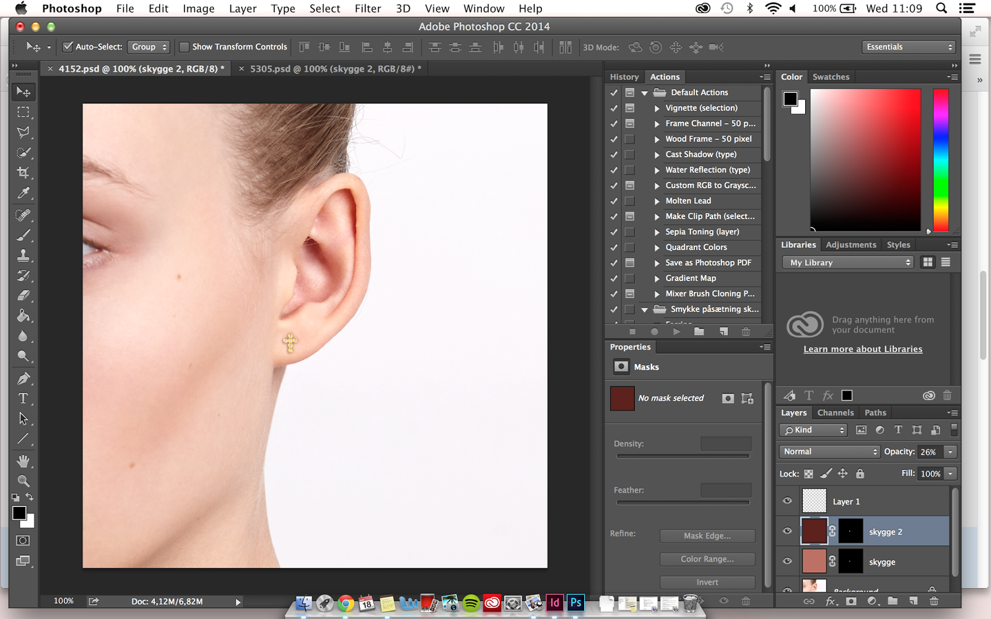Select the Crop tool
The height and width of the screenshot is (619, 991).
pyautogui.click(x=23, y=173)
